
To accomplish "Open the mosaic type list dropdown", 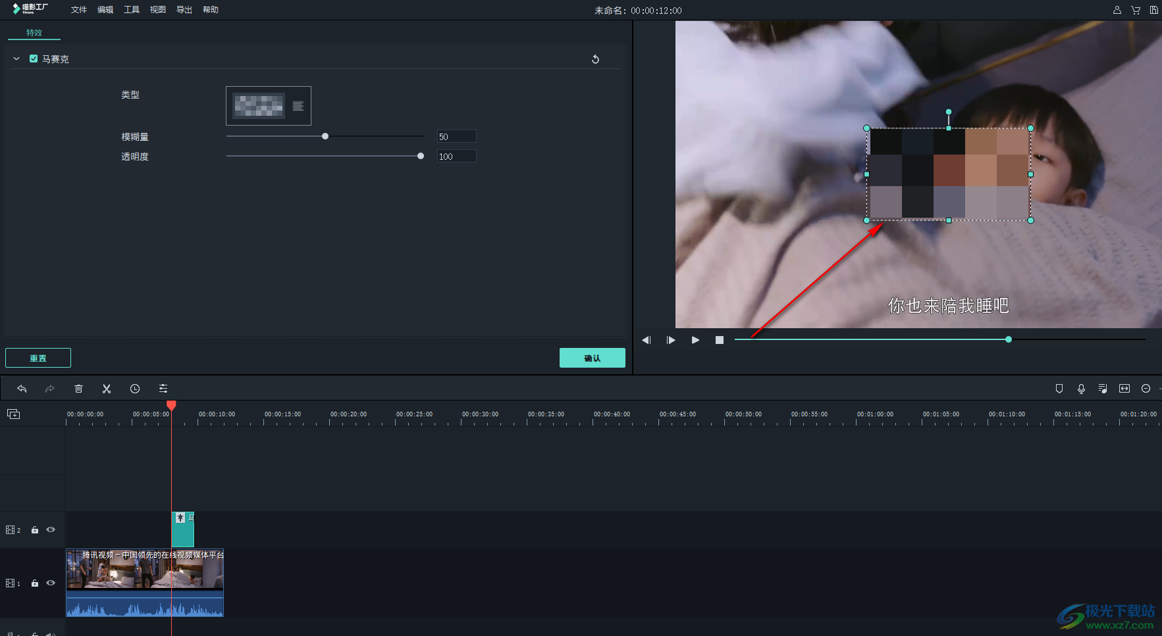I will pyautogui.click(x=298, y=106).
